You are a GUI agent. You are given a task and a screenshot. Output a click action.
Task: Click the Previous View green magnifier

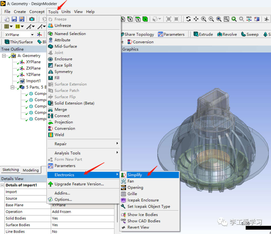234,19
